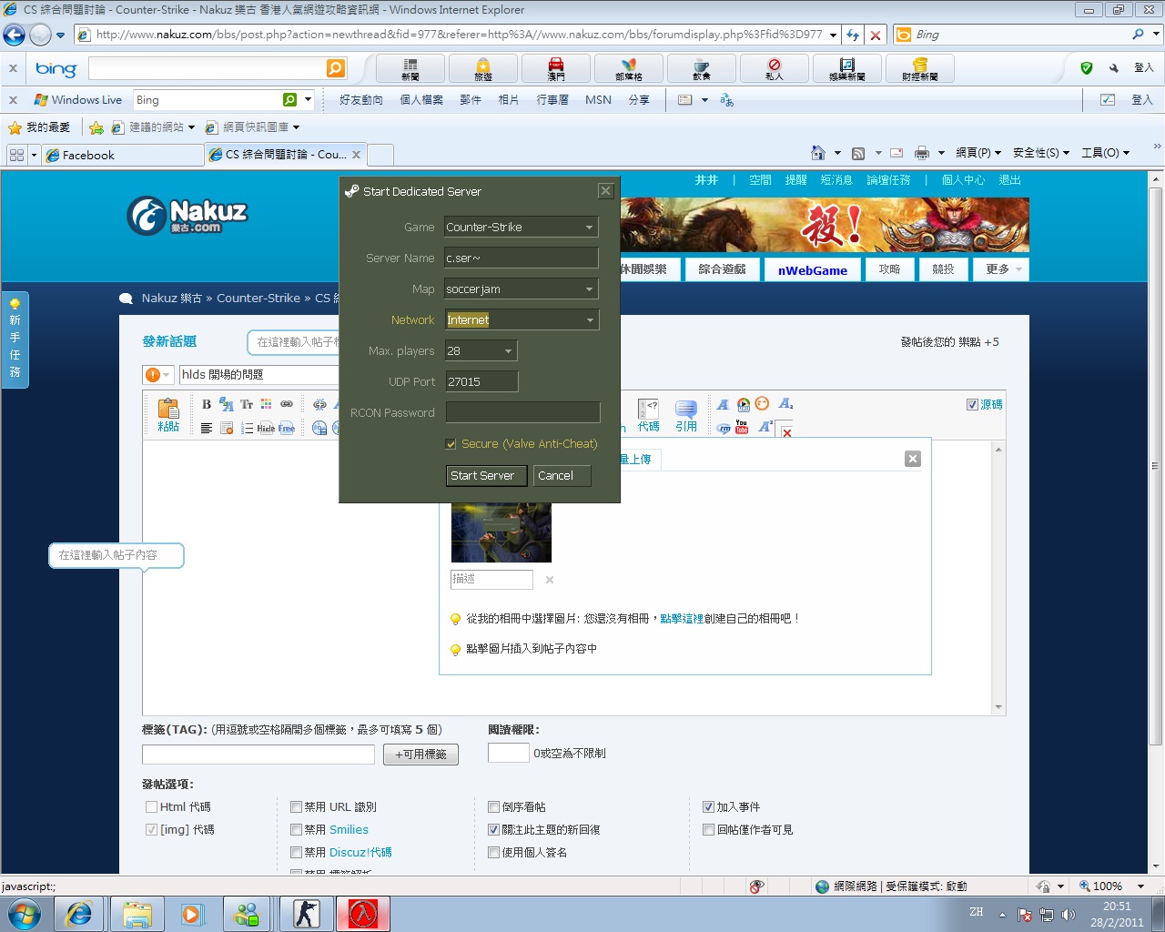Expand the Map dropdown showing soccerjam
Image resolution: width=1165 pixels, height=932 pixels.
point(589,289)
